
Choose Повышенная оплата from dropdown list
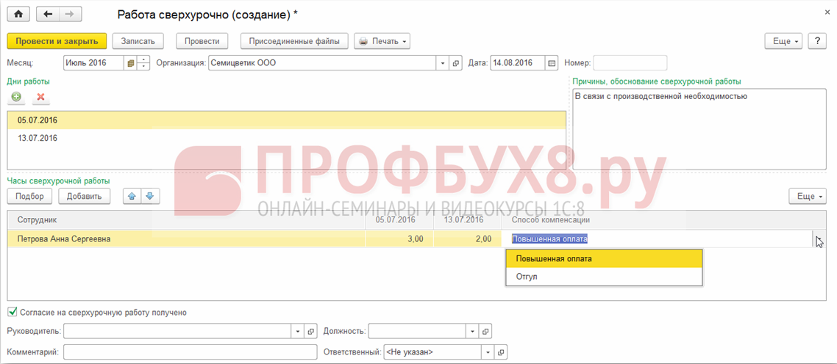click(x=554, y=258)
